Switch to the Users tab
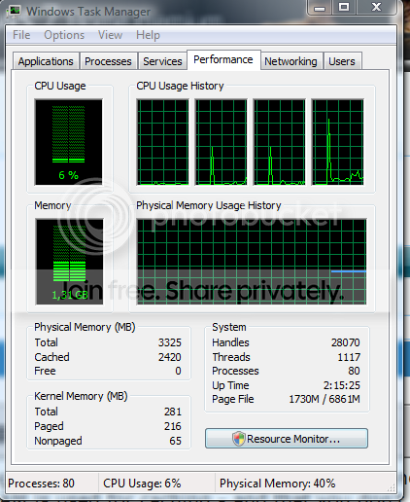The height and width of the screenshot is (502, 410). click(342, 61)
